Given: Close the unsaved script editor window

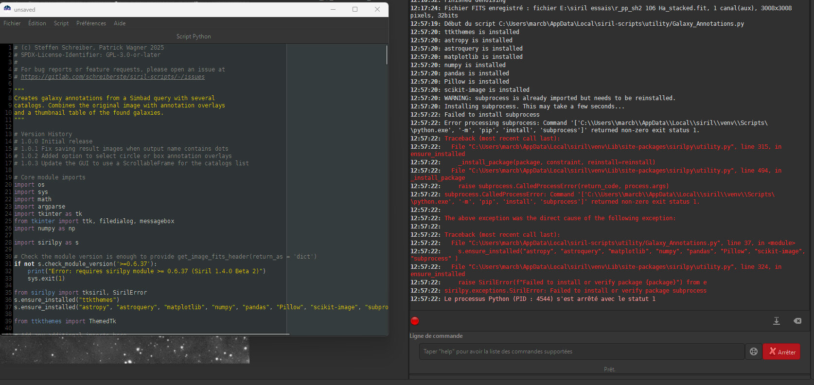Looking at the screenshot, I should [x=377, y=9].
